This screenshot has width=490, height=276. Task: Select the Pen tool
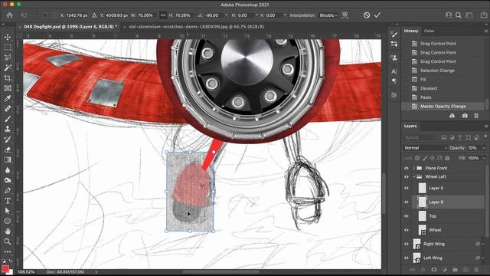8,190
